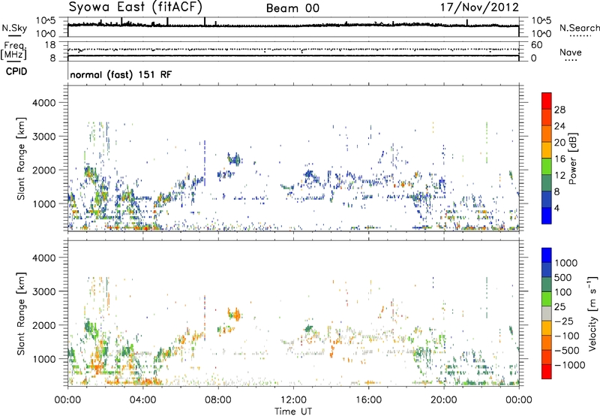The image size is (600, 416).
Task: Click the velocity panel 'Slant Range [km]' label
Action: click(21, 313)
